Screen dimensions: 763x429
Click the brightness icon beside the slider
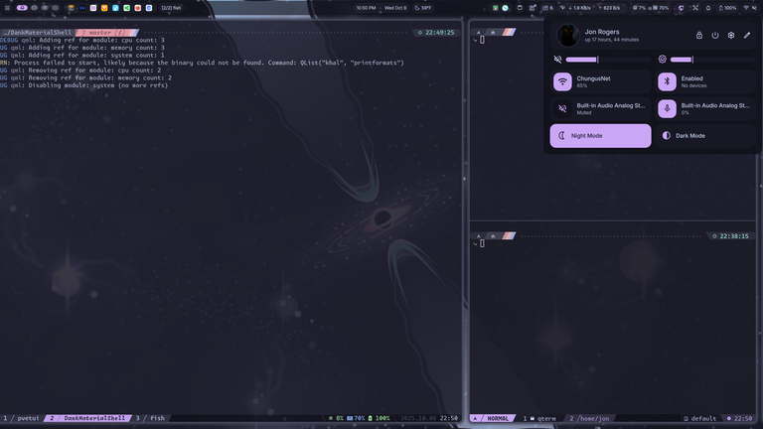point(663,60)
